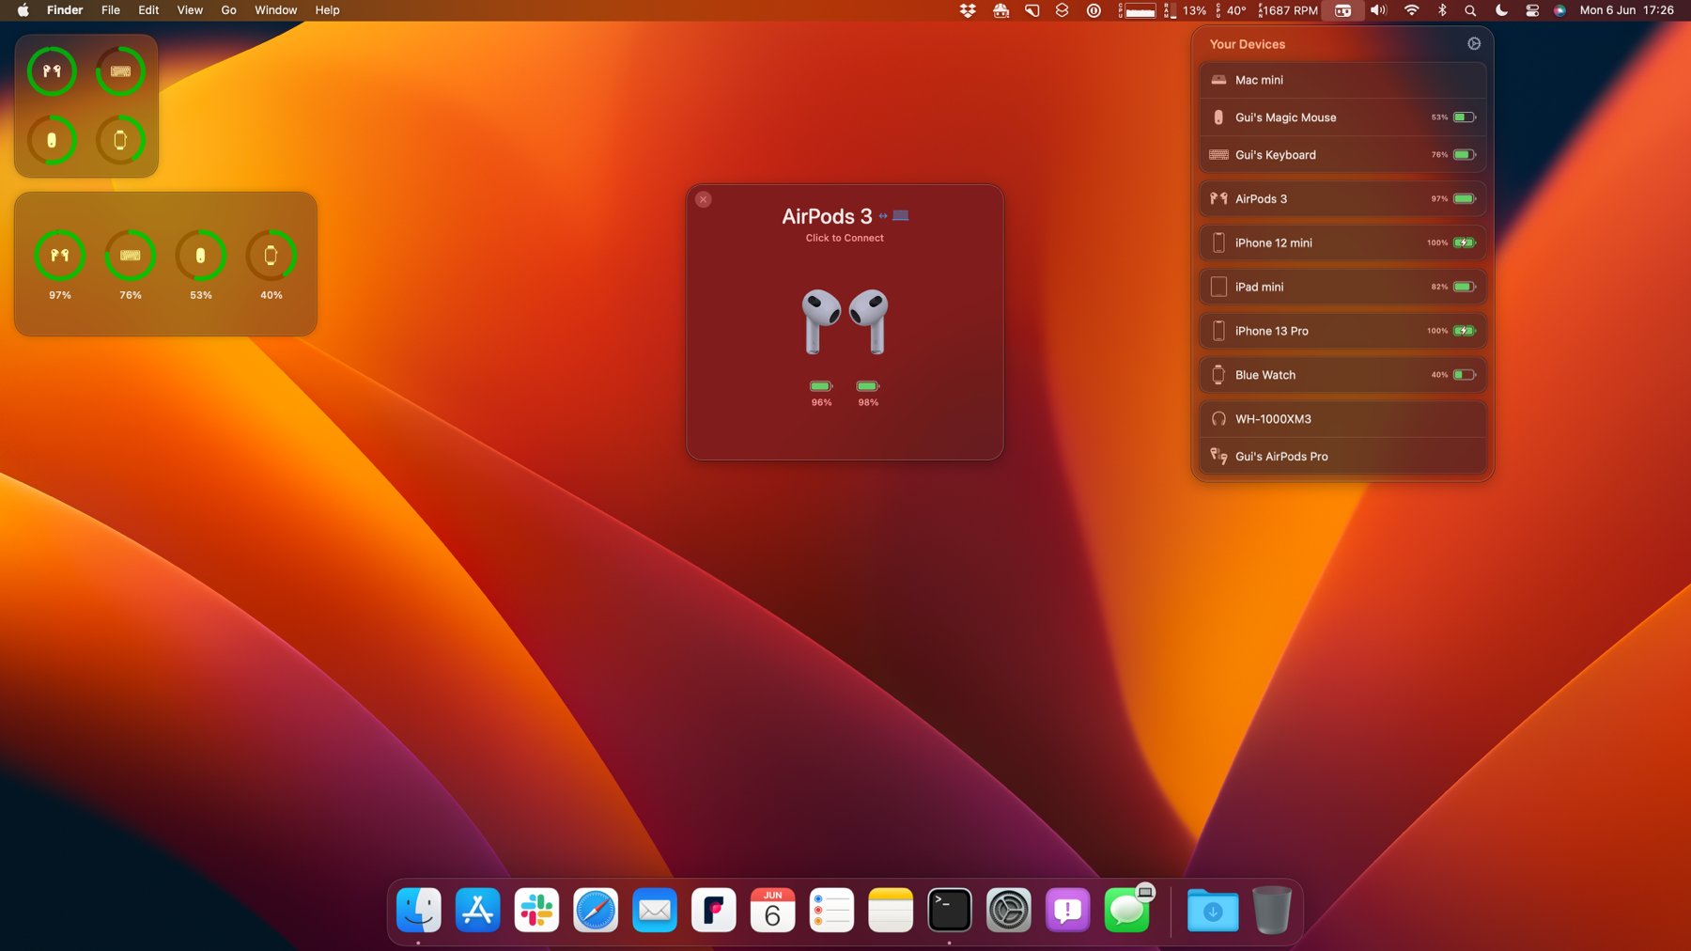
Task: Select Blue Watch device row
Action: (x=1342, y=375)
